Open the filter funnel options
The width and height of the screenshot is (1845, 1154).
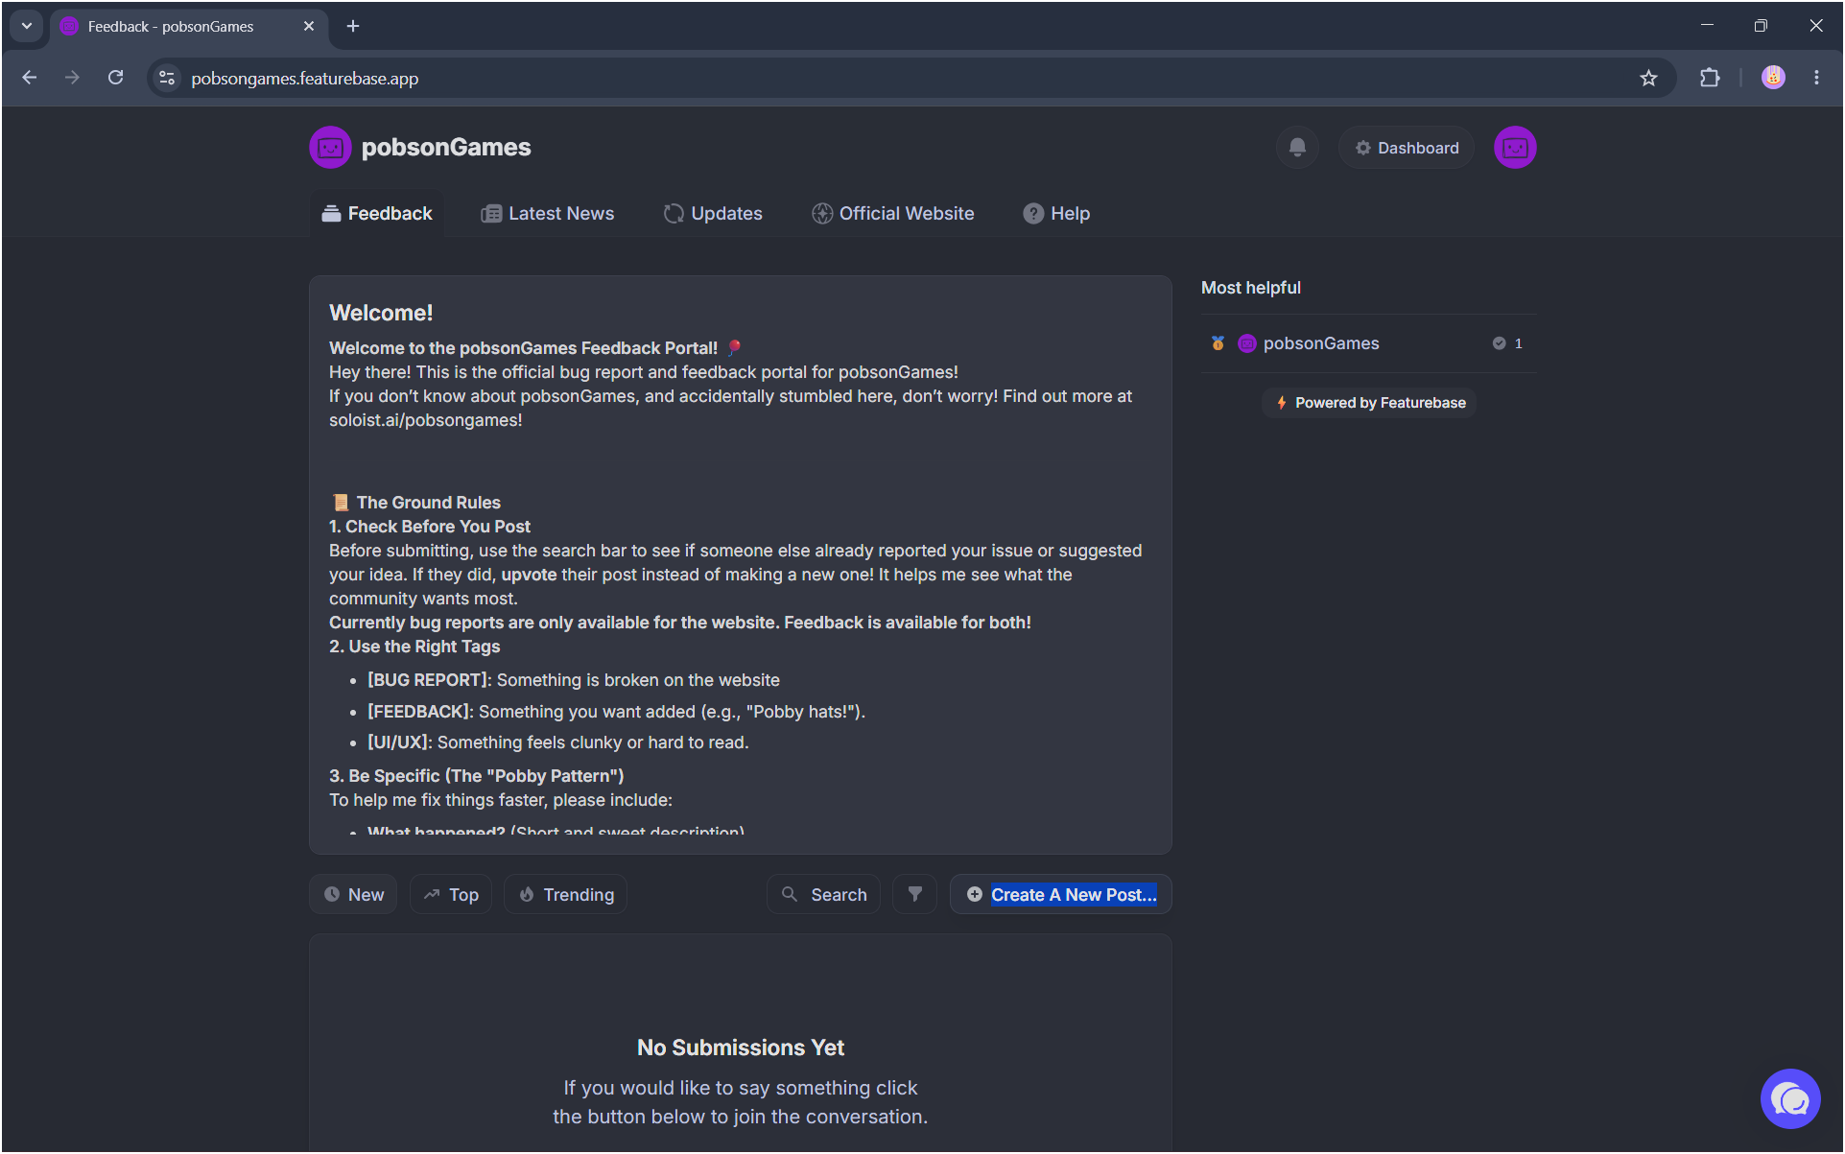click(915, 895)
